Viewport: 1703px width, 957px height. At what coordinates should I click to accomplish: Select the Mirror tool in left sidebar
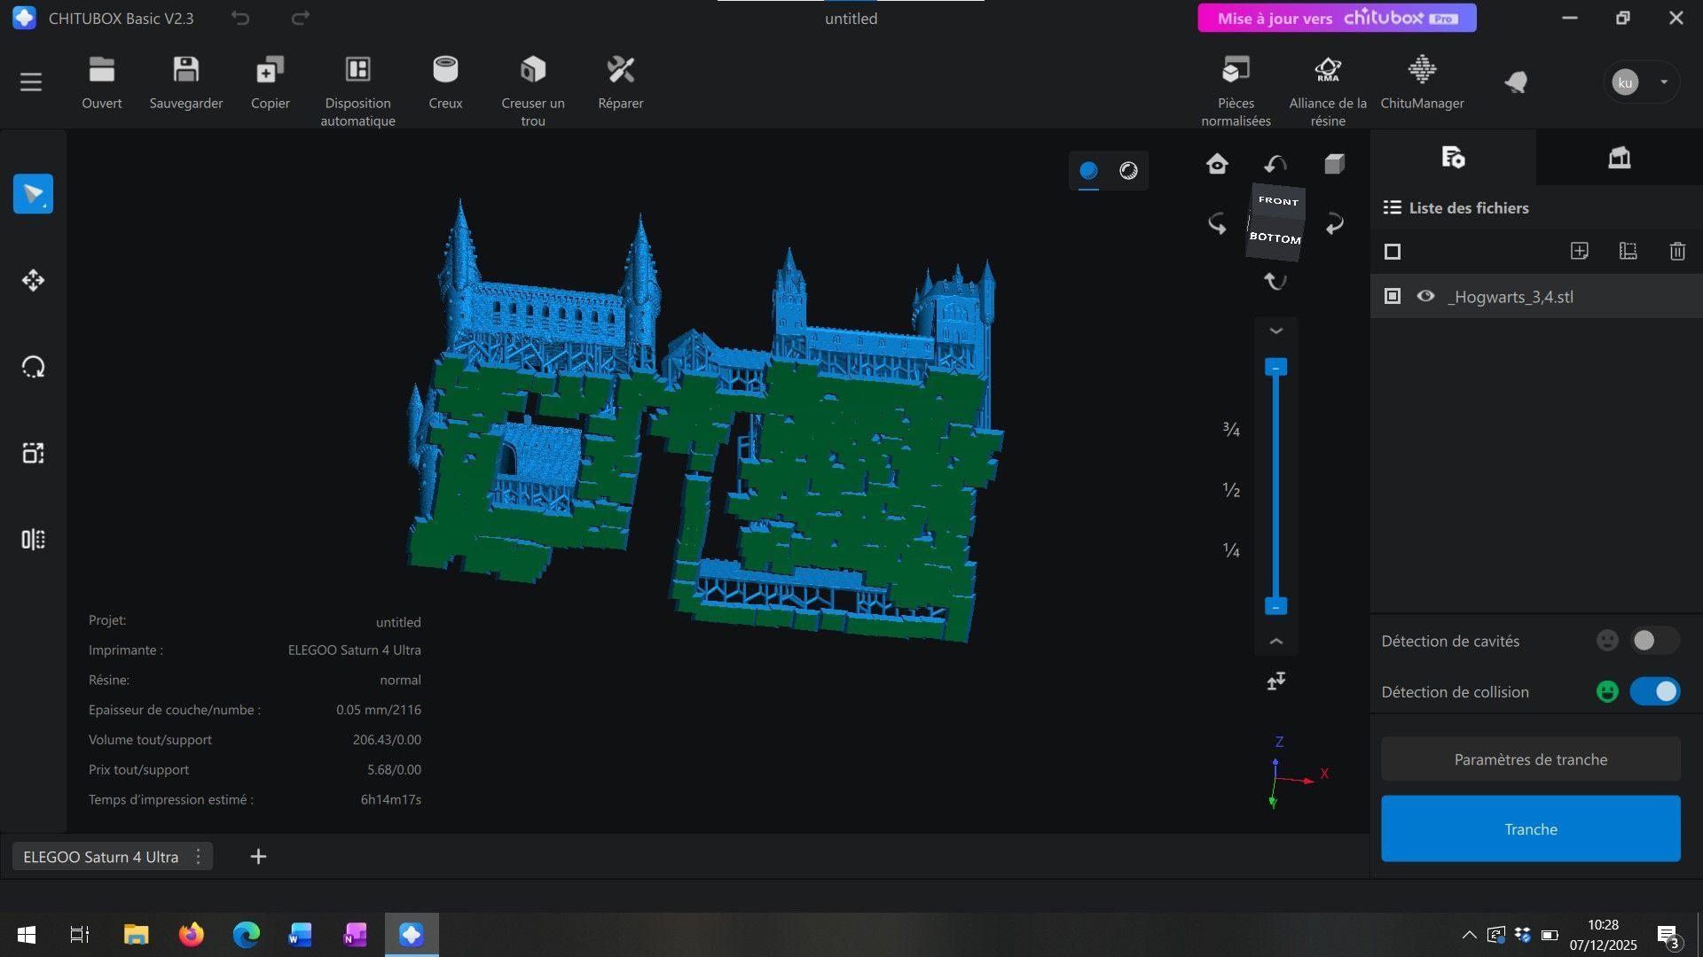pyautogui.click(x=33, y=540)
